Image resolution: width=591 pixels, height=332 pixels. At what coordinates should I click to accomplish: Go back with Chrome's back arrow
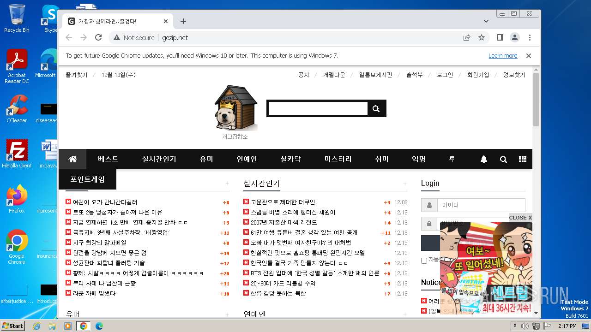(69, 37)
